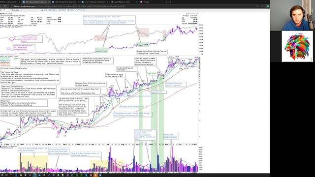Click the colorful lion logo image

coord(297,46)
